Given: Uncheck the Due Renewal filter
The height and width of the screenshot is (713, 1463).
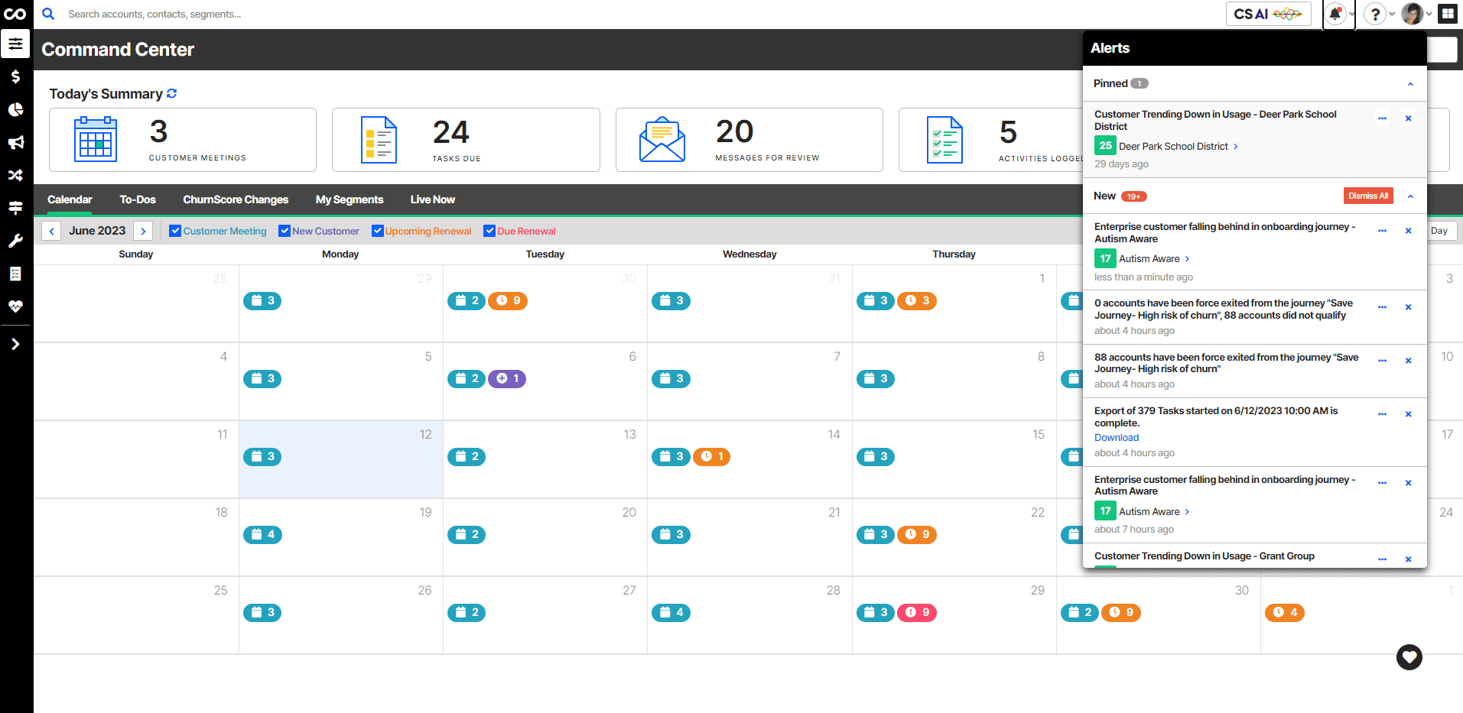Looking at the screenshot, I should point(489,231).
